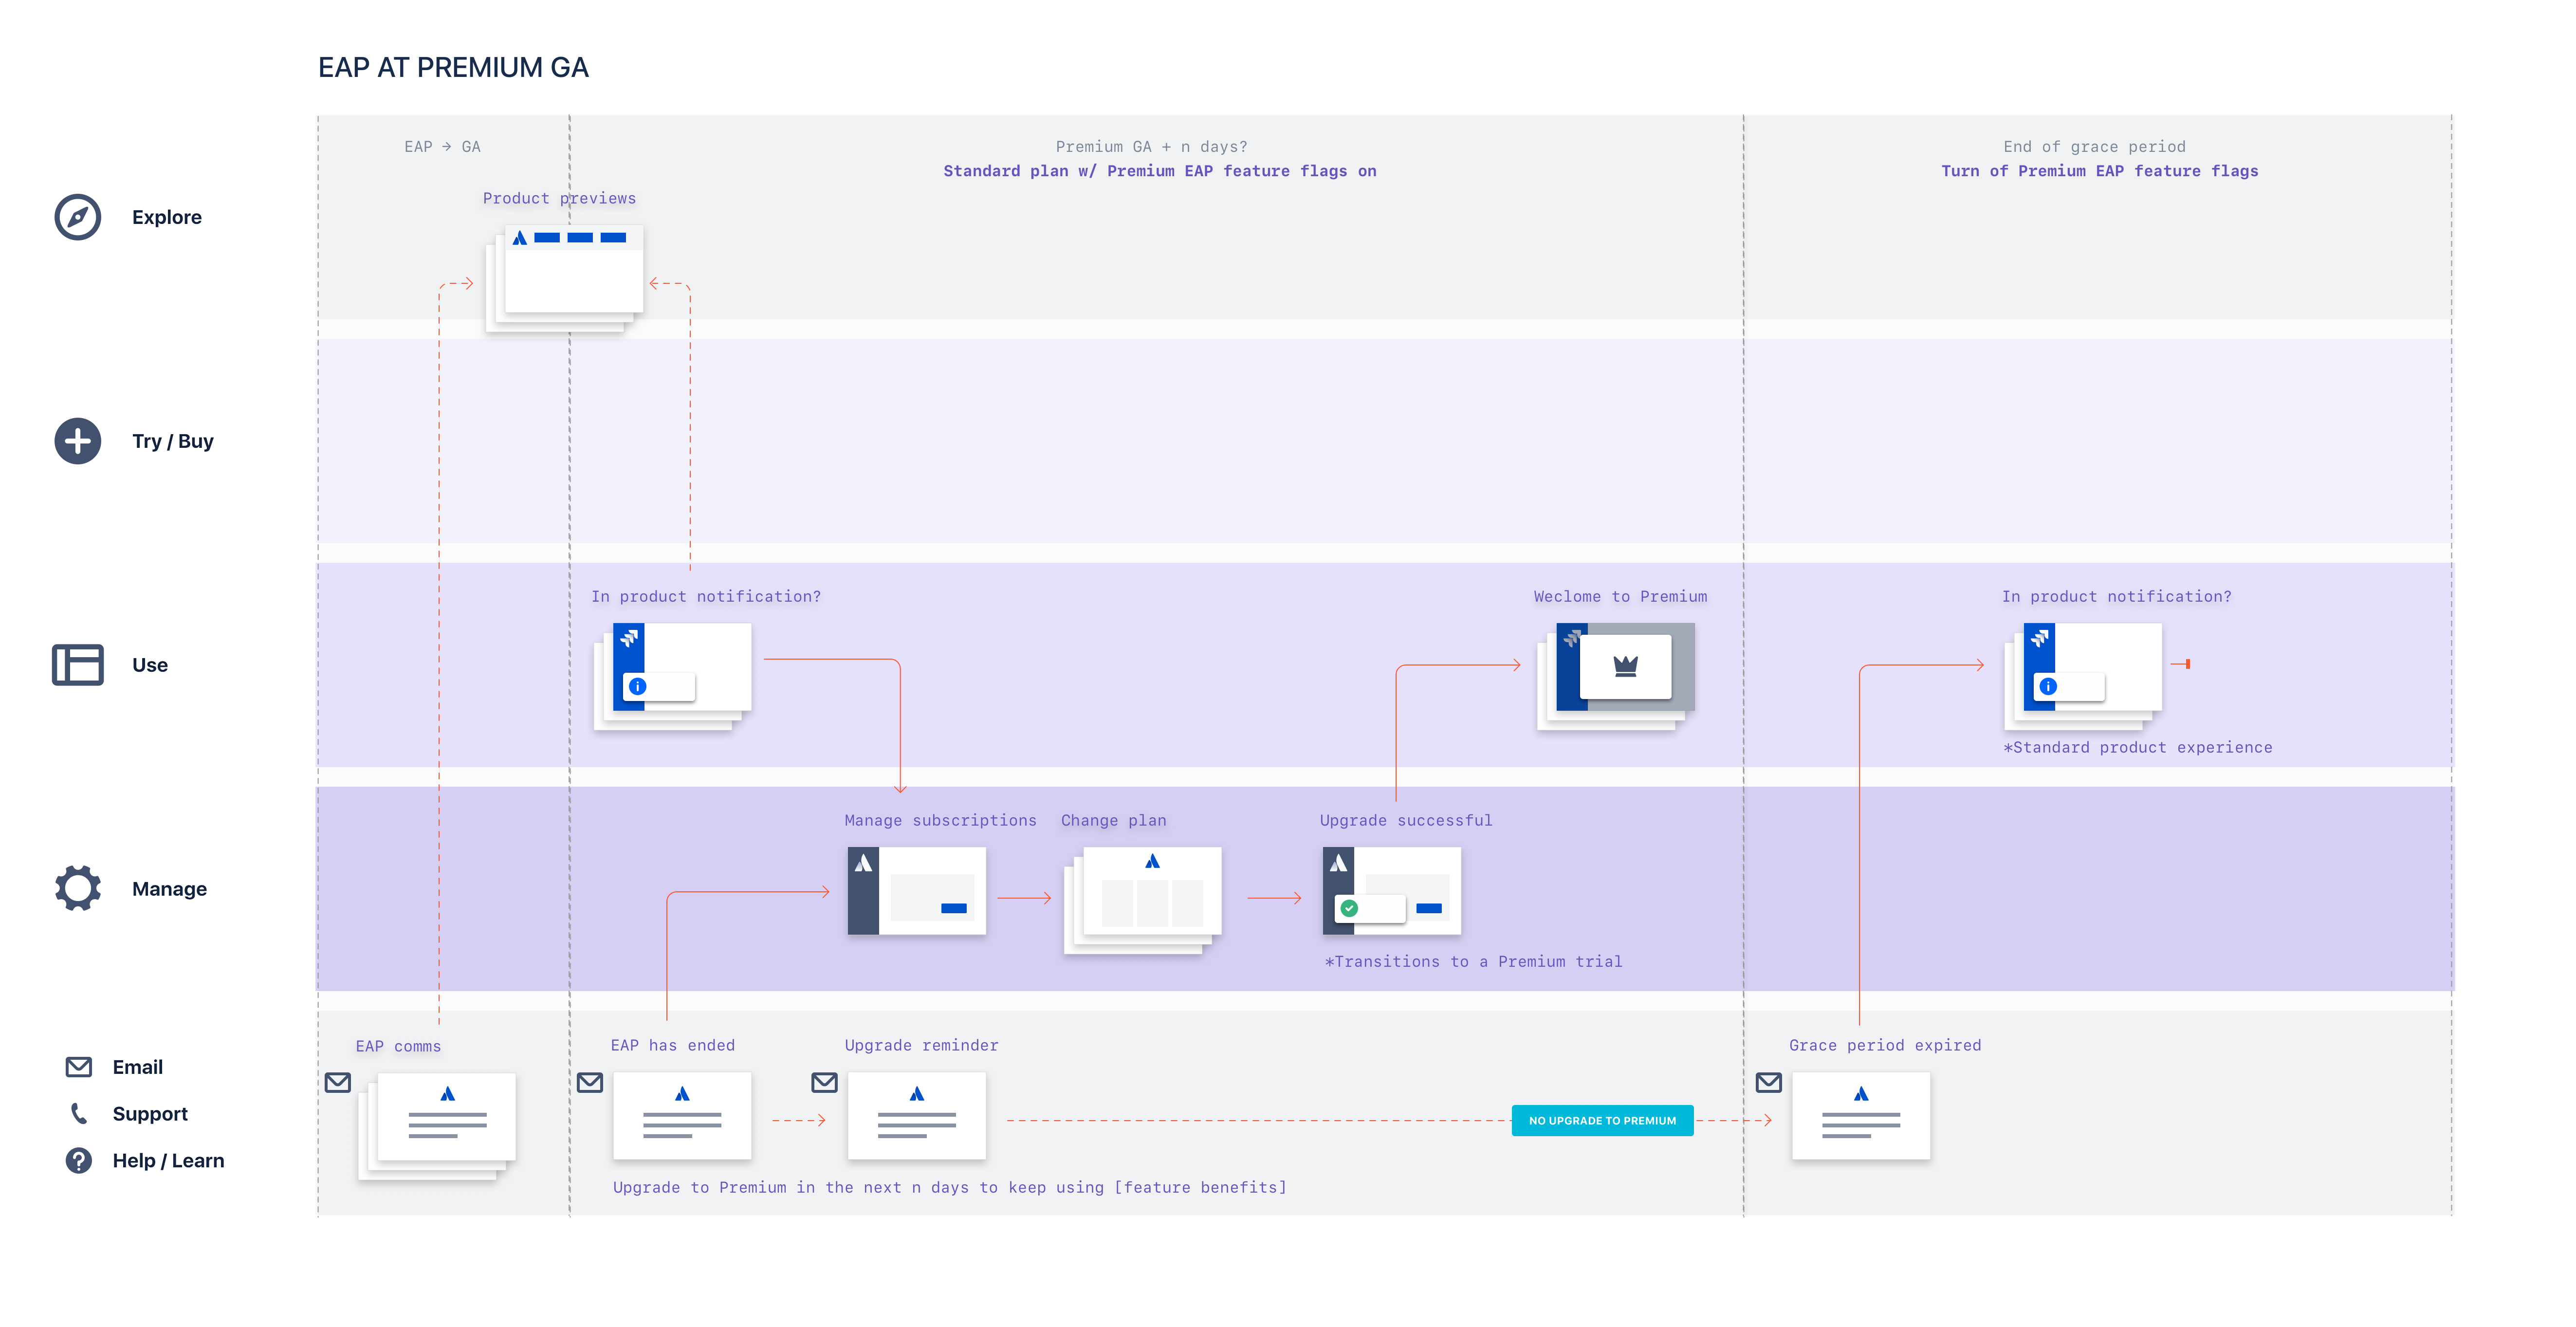This screenshot has width=2576, height=1327.
Task: Click the crown icon in Welcome to Premium
Action: click(1625, 666)
